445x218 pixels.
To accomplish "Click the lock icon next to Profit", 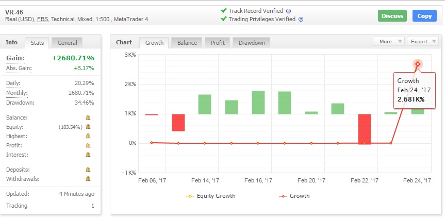I will (x=88, y=145).
